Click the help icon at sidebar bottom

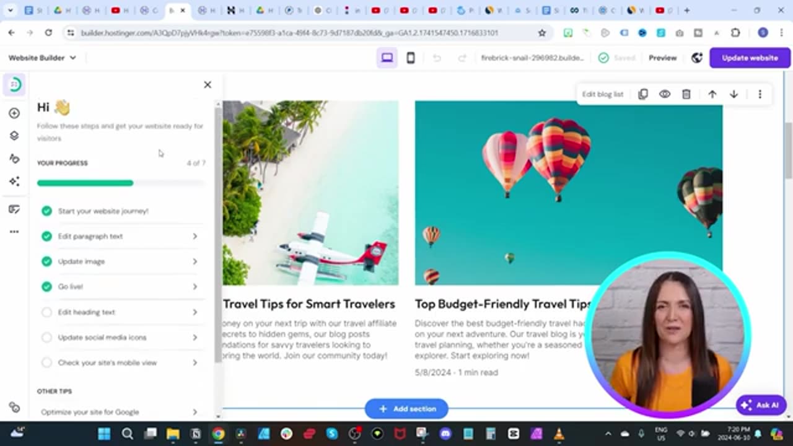click(14, 408)
